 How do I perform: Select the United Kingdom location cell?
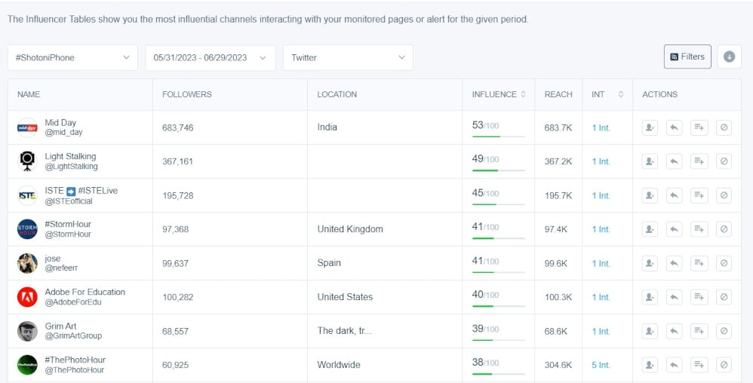coord(350,229)
